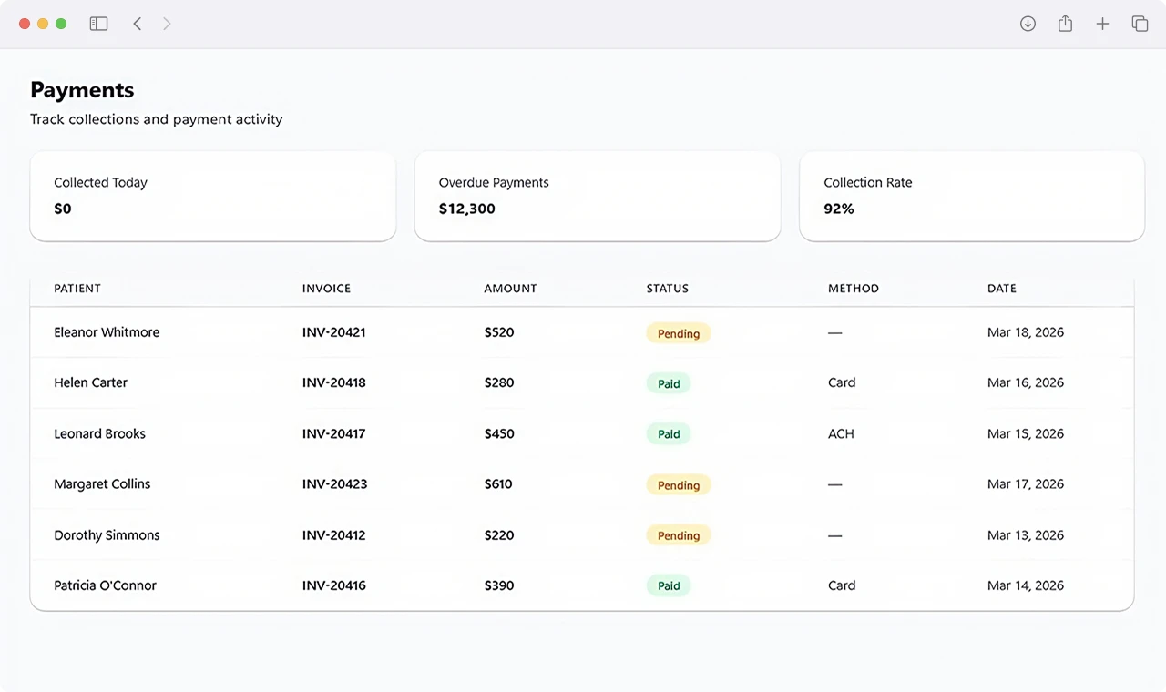Click the Pending badge for Dorothy Simmons
The width and height of the screenshot is (1166, 692).
679,535
